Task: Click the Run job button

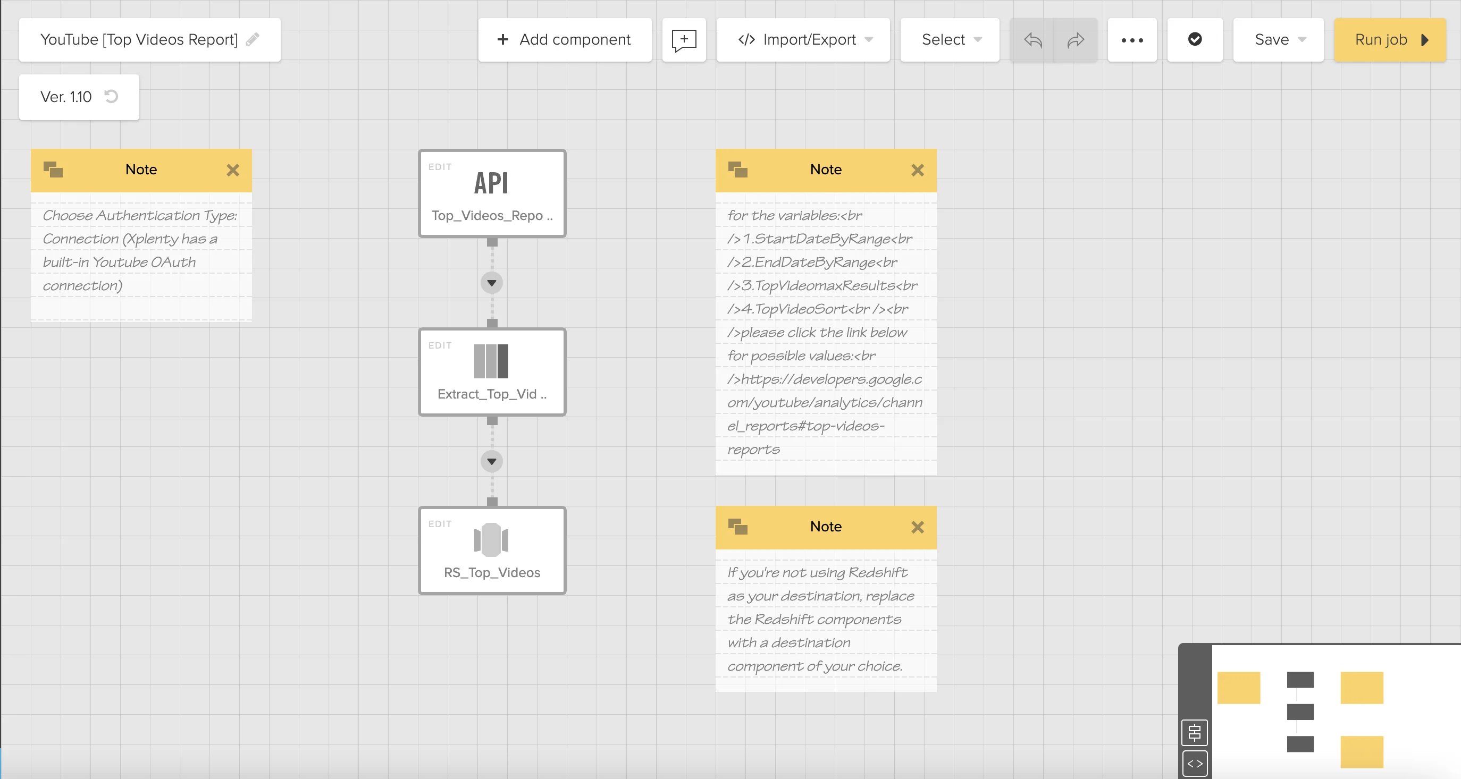Action: [x=1390, y=40]
